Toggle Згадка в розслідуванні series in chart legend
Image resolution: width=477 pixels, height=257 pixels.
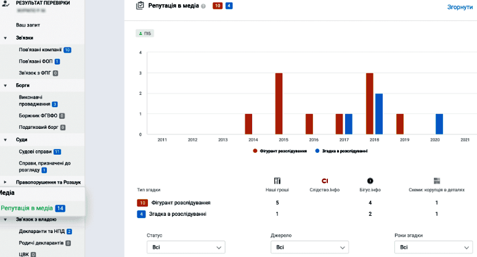coord(341,151)
